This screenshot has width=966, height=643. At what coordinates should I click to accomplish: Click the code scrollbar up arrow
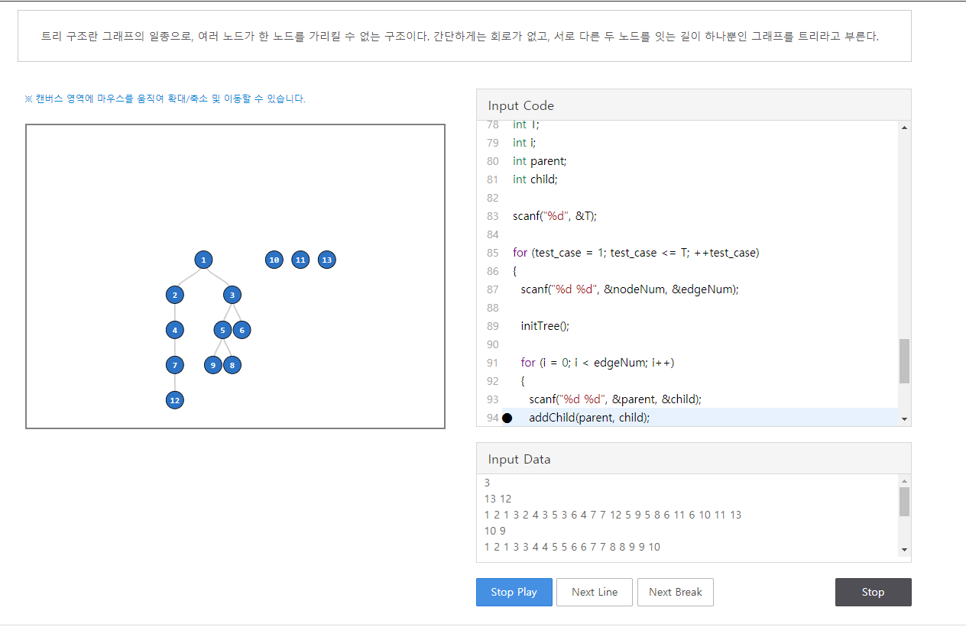(x=905, y=128)
